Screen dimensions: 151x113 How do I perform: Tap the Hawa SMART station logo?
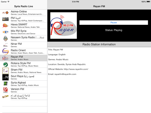click(5, 26)
